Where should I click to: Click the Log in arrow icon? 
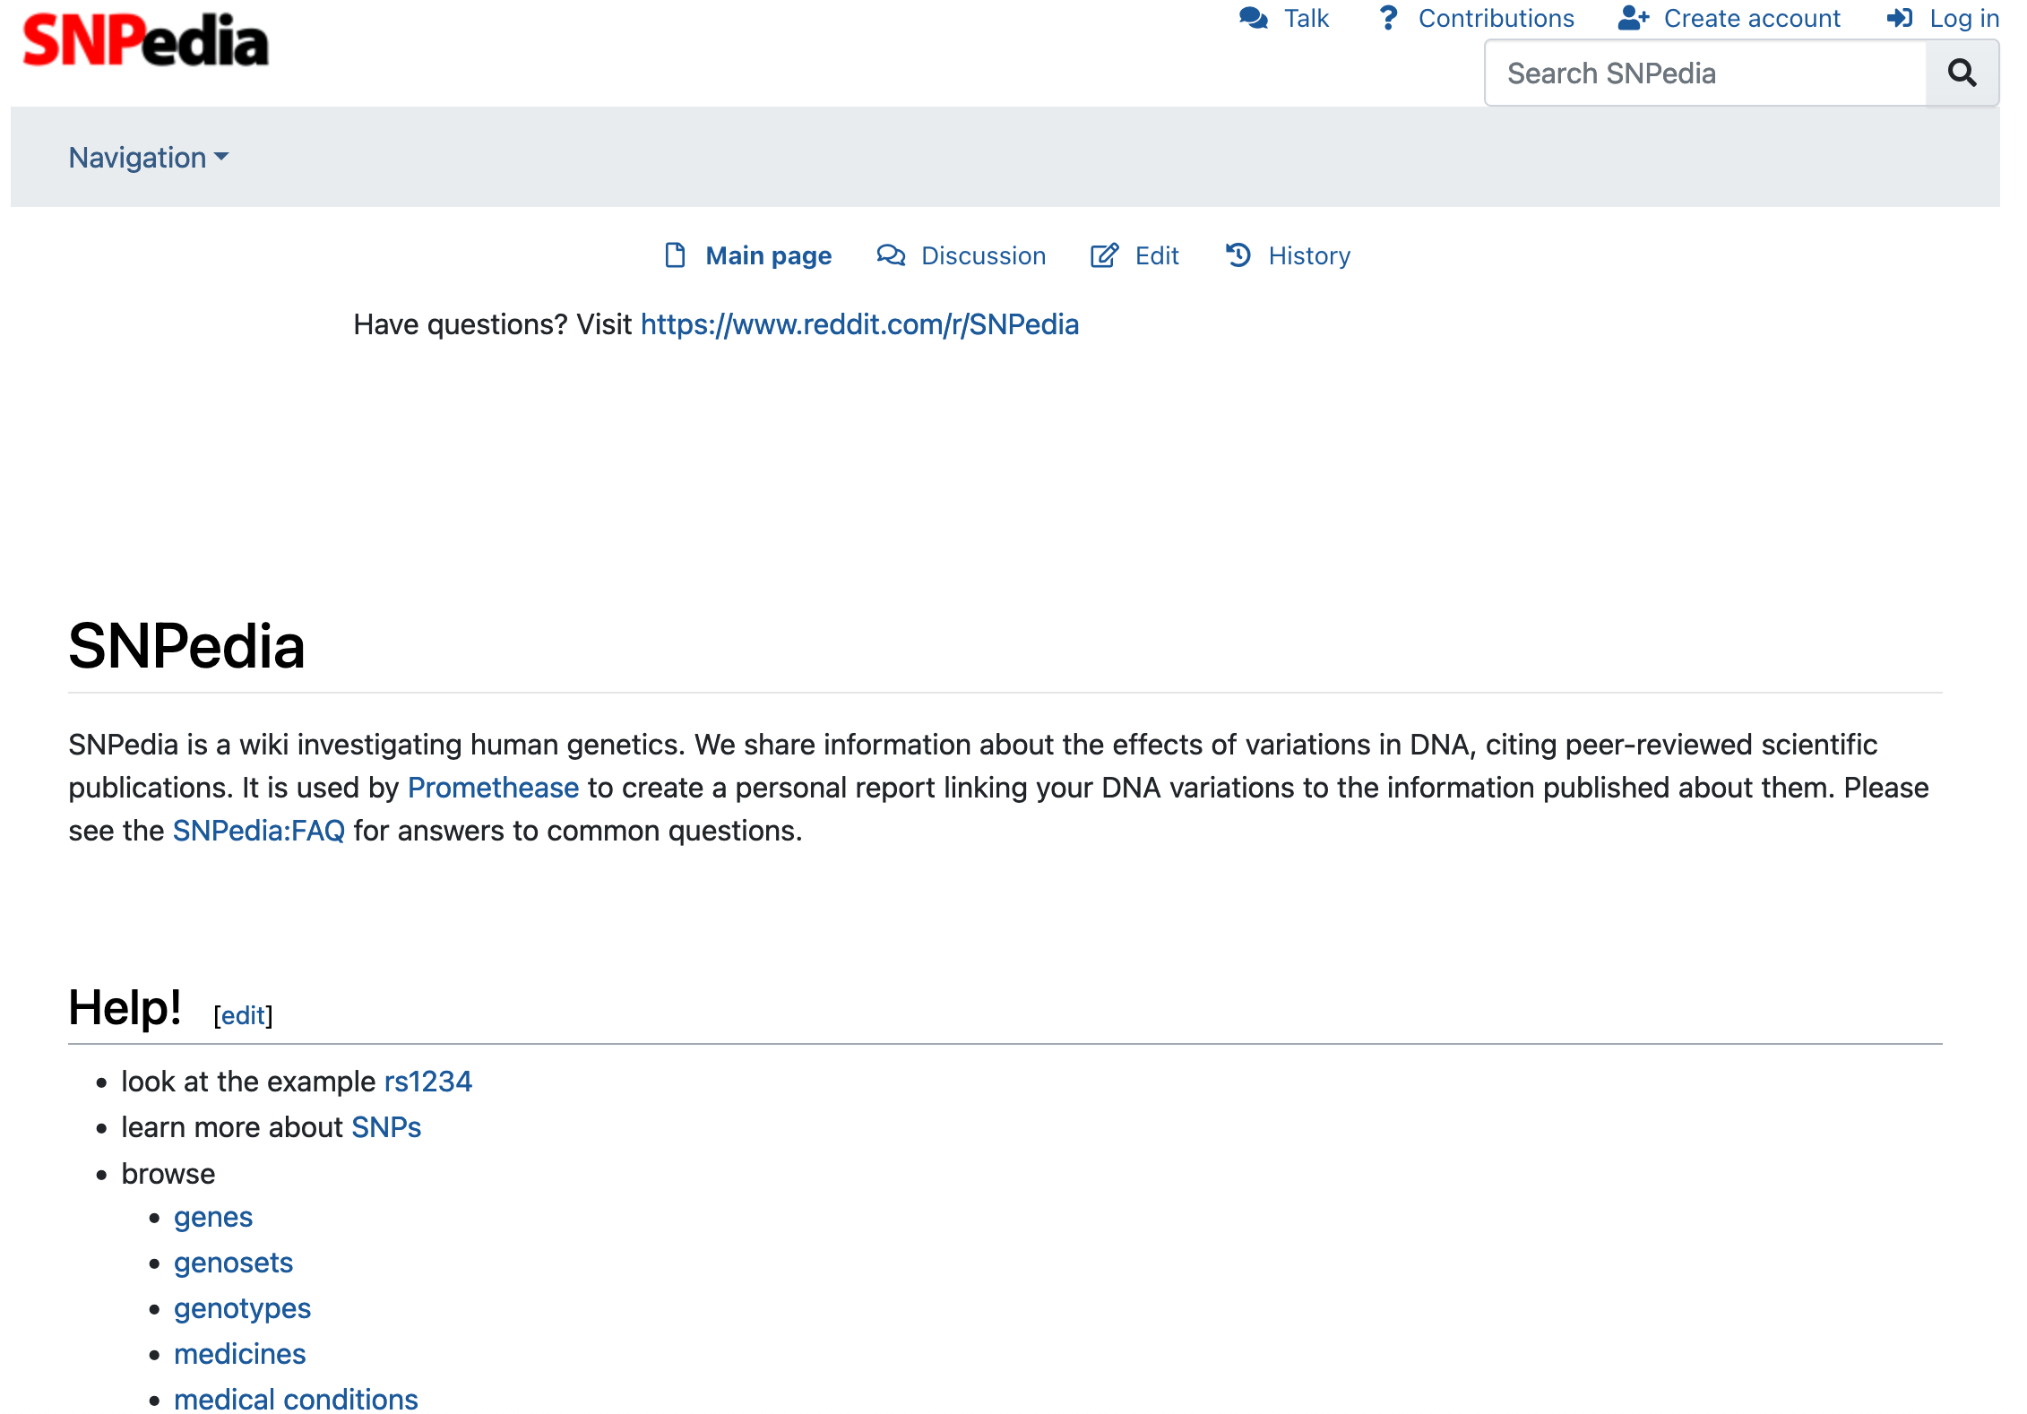1899,19
